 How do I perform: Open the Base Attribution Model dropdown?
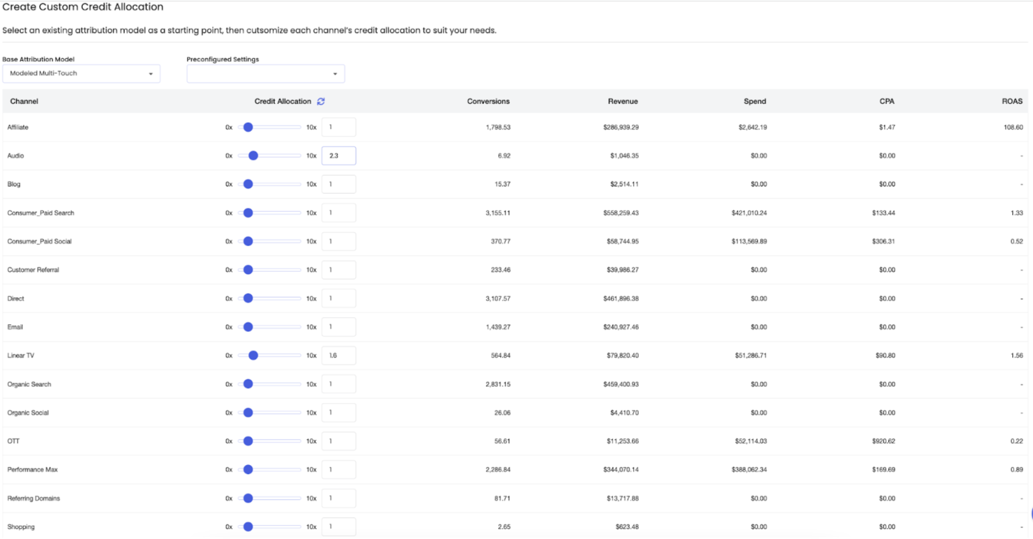(81, 73)
